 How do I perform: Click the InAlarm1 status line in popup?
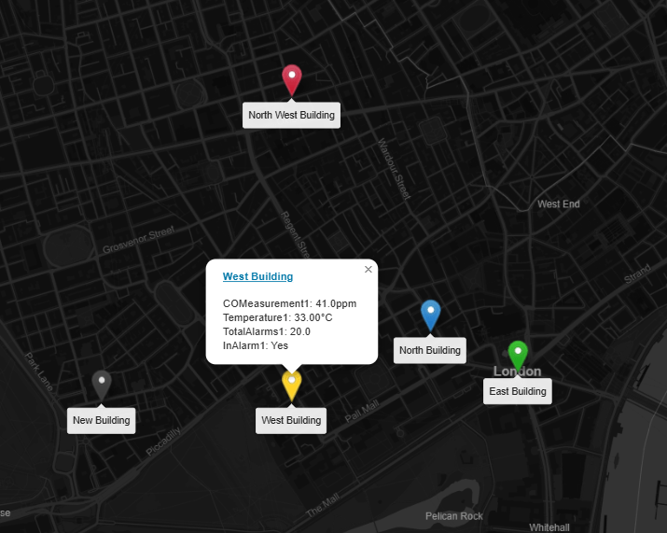pos(256,345)
